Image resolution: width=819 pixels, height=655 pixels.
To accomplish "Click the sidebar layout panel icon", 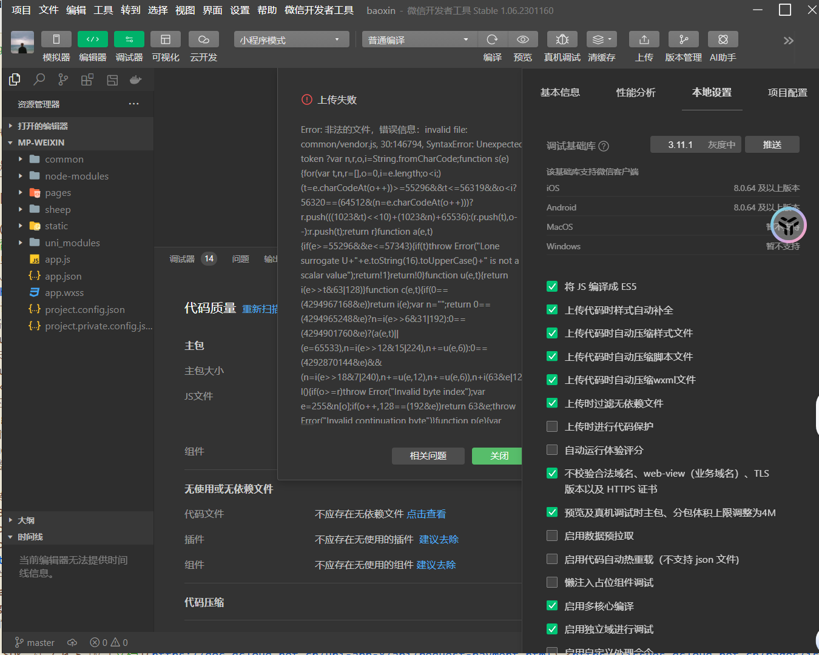I will tap(112, 79).
